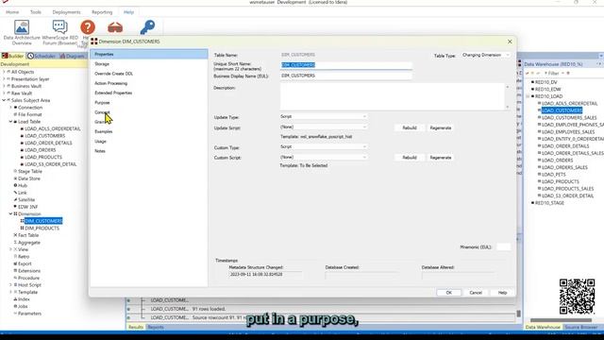Click Regenerate next to Custom Script
Screen dimensions: 604x340
point(441,158)
